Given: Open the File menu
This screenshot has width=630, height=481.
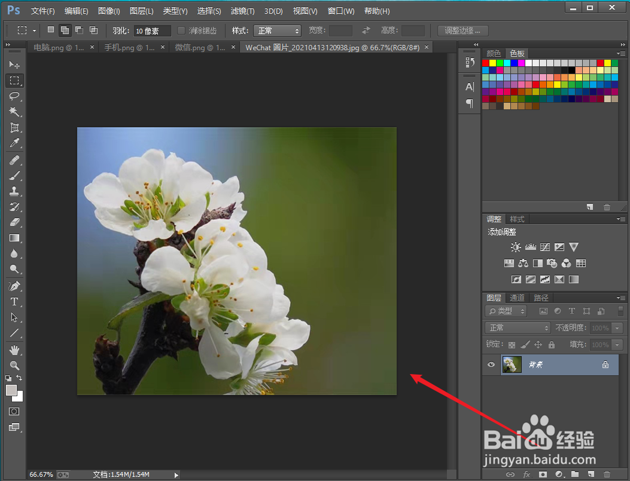Looking at the screenshot, I should click(x=42, y=11).
